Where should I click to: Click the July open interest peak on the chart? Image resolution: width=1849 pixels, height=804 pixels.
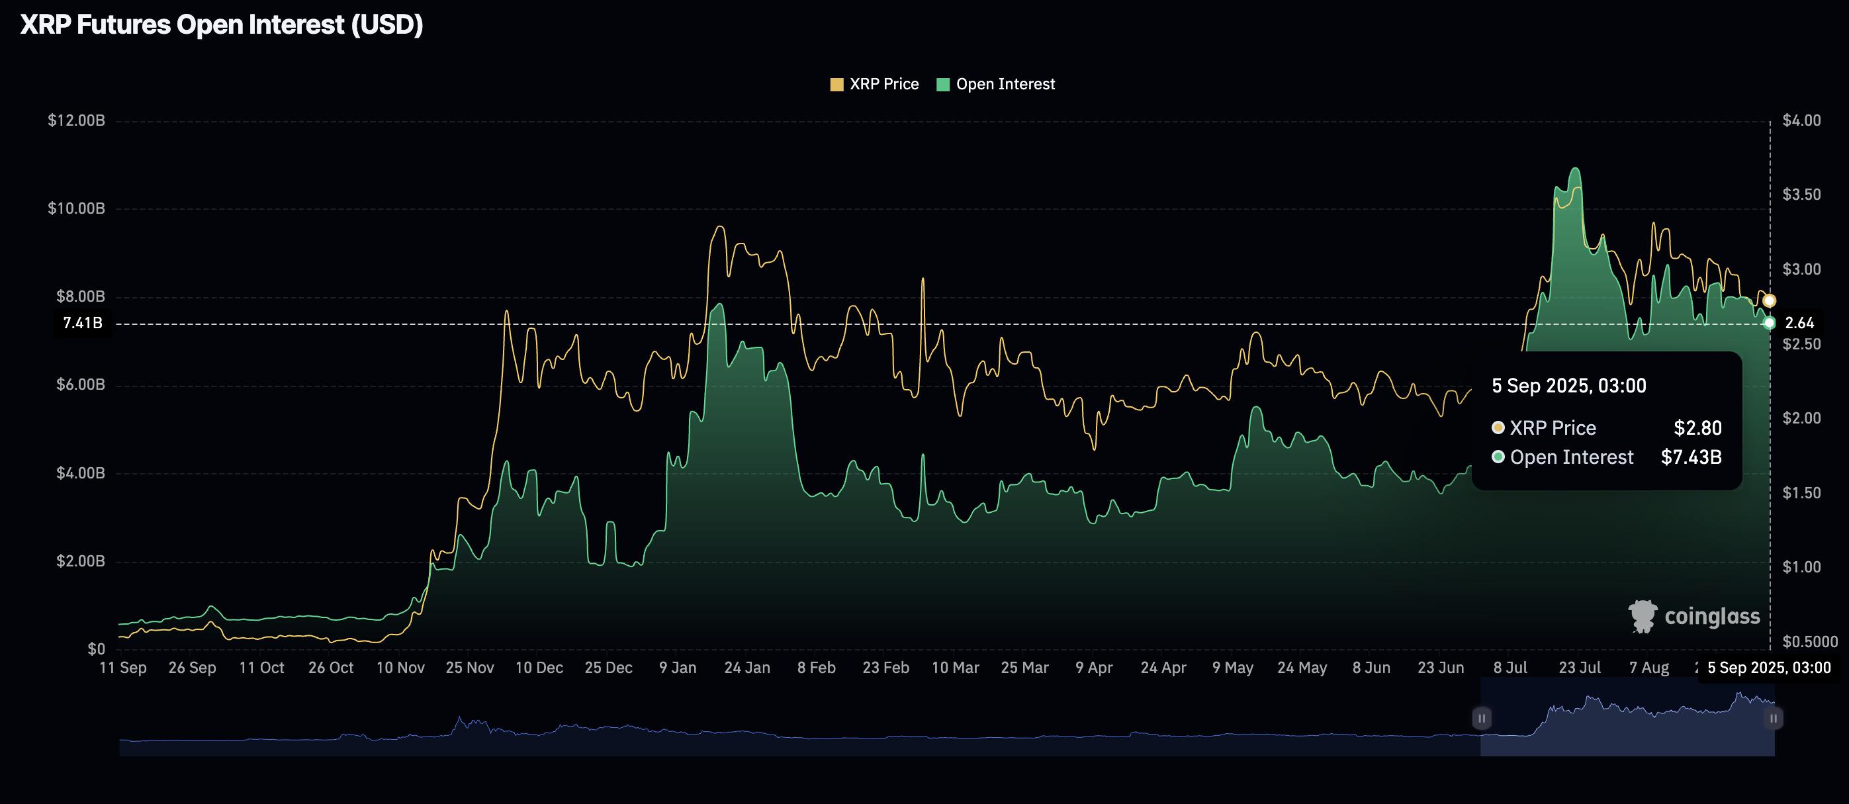pos(1575,169)
